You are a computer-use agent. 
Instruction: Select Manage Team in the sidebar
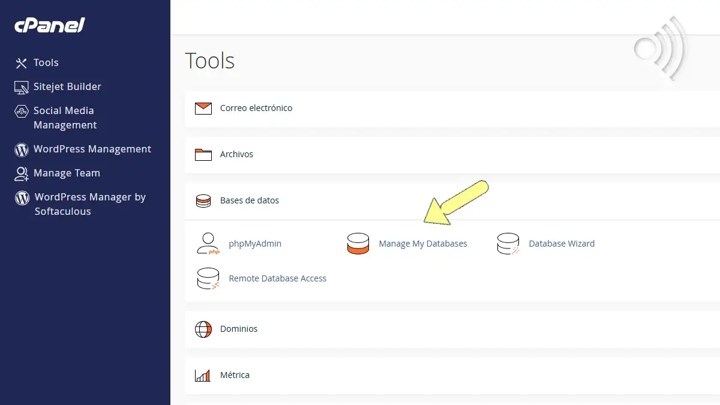coord(67,173)
